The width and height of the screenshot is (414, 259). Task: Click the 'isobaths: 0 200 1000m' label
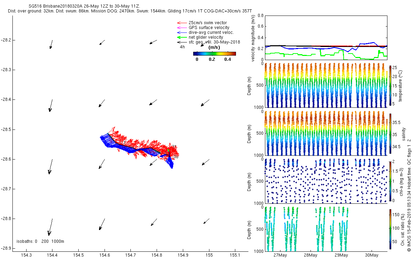(40, 241)
